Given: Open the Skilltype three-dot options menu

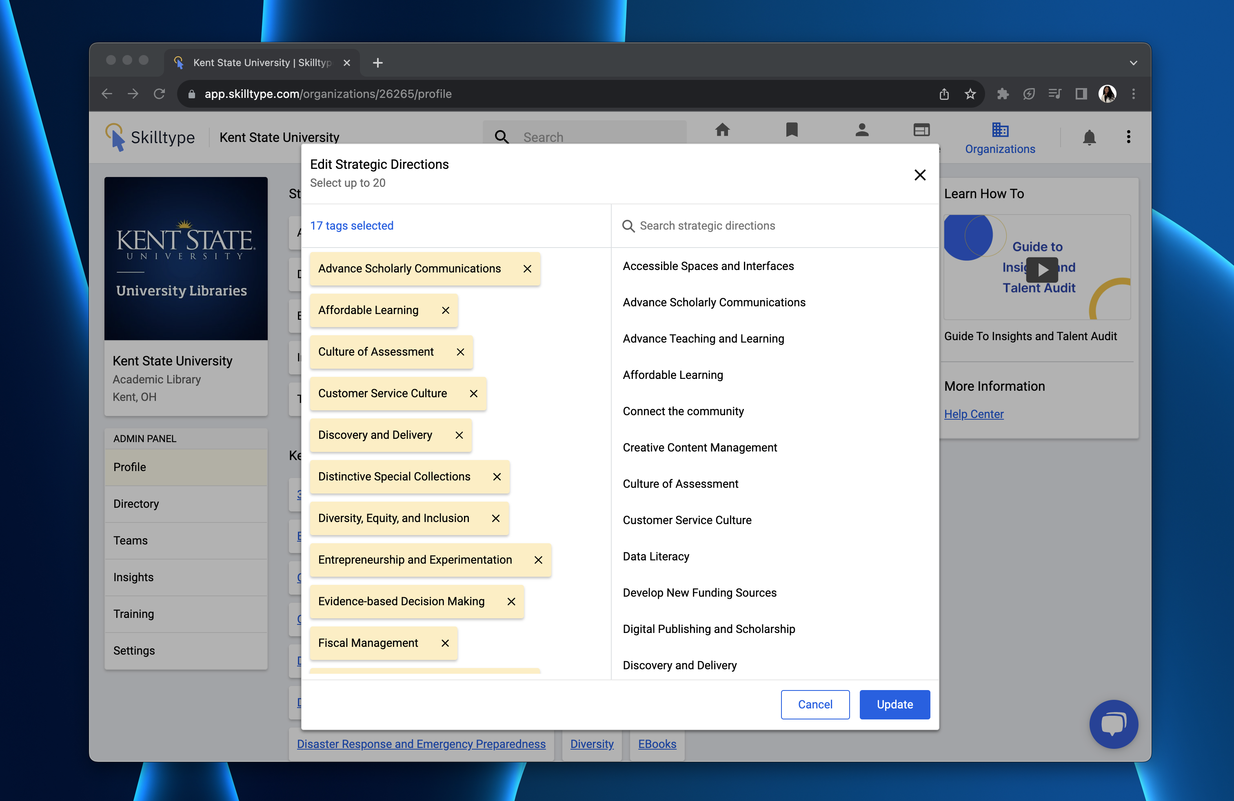Looking at the screenshot, I should (x=1128, y=137).
